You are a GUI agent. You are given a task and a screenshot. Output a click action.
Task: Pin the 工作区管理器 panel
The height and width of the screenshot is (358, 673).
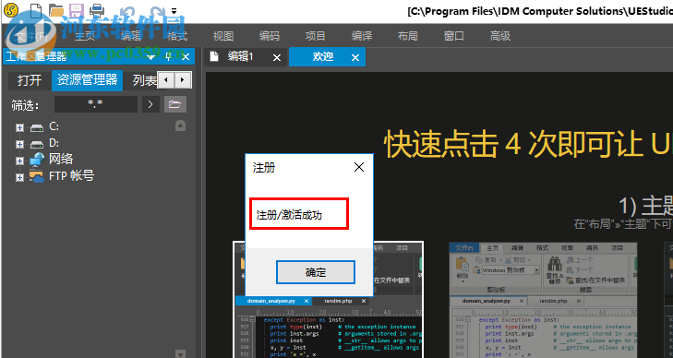pos(168,56)
